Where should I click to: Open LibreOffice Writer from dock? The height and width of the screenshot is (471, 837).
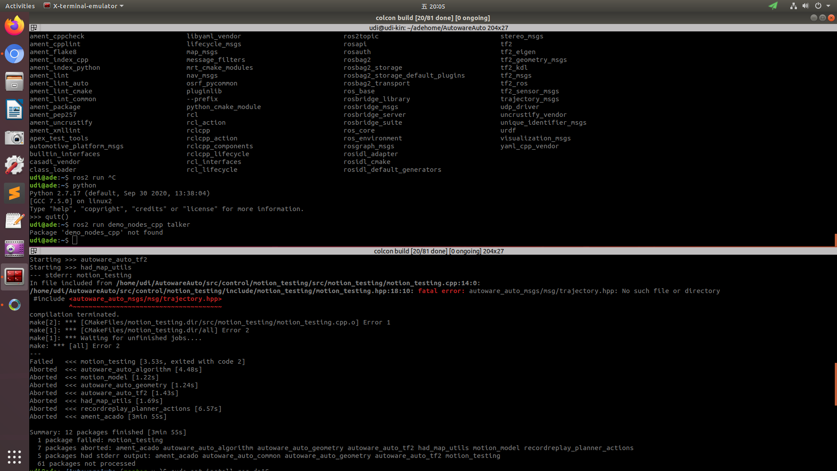pyautogui.click(x=14, y=109)
